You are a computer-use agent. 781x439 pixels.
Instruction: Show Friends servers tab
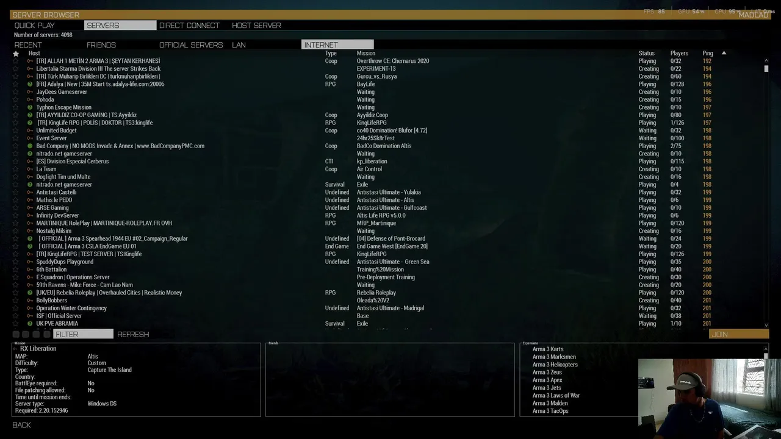point(101,45)
